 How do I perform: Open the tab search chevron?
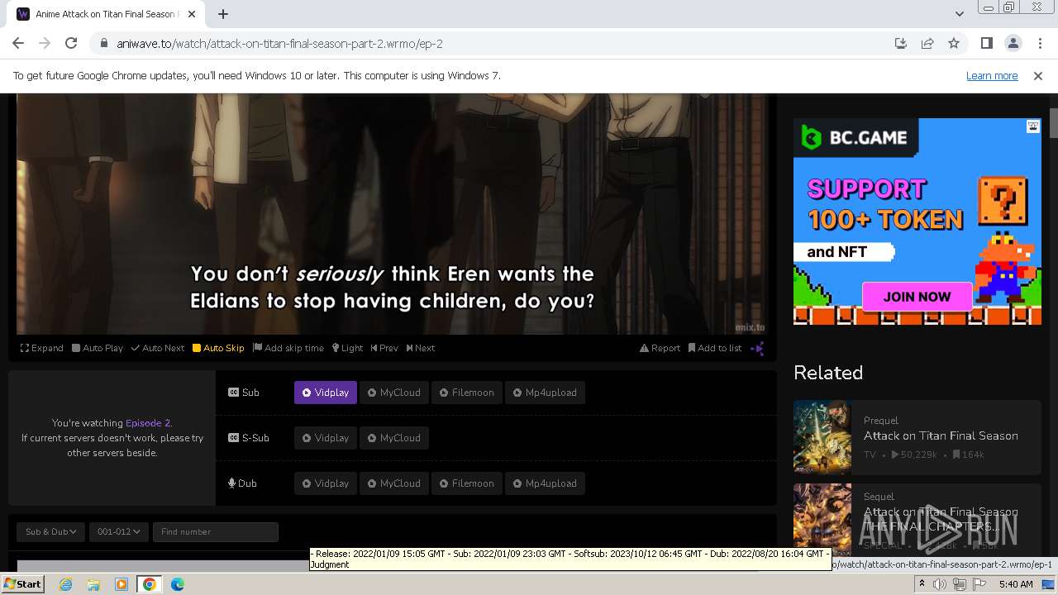click(x=959, y=13)
